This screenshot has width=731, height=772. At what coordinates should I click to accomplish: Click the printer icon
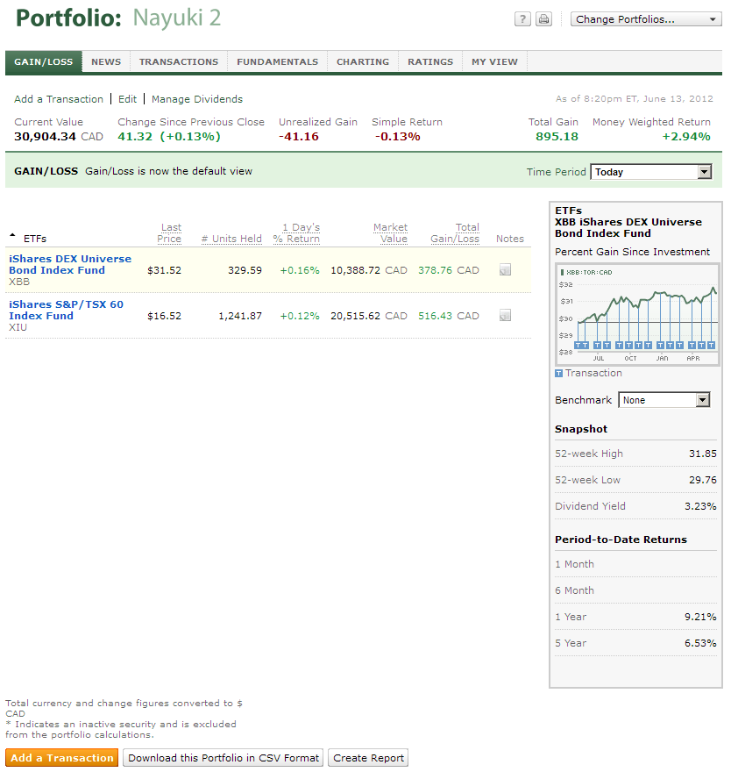(x=543, y=19)
